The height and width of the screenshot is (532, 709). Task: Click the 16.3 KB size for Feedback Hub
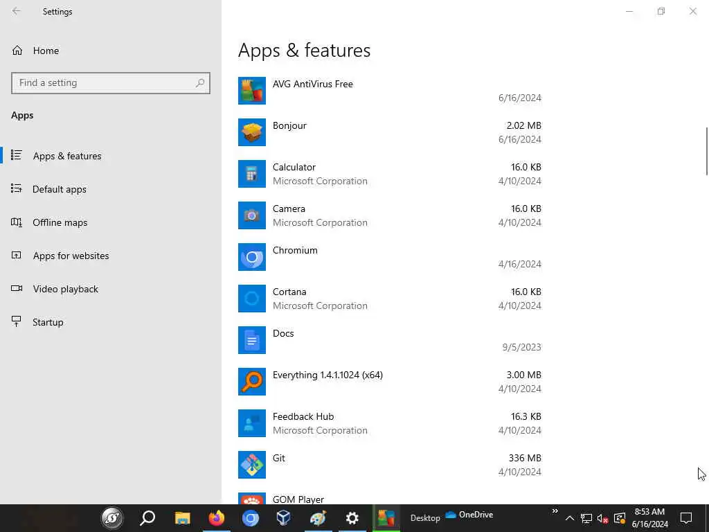pyautogui.click(x=526, y=416)
